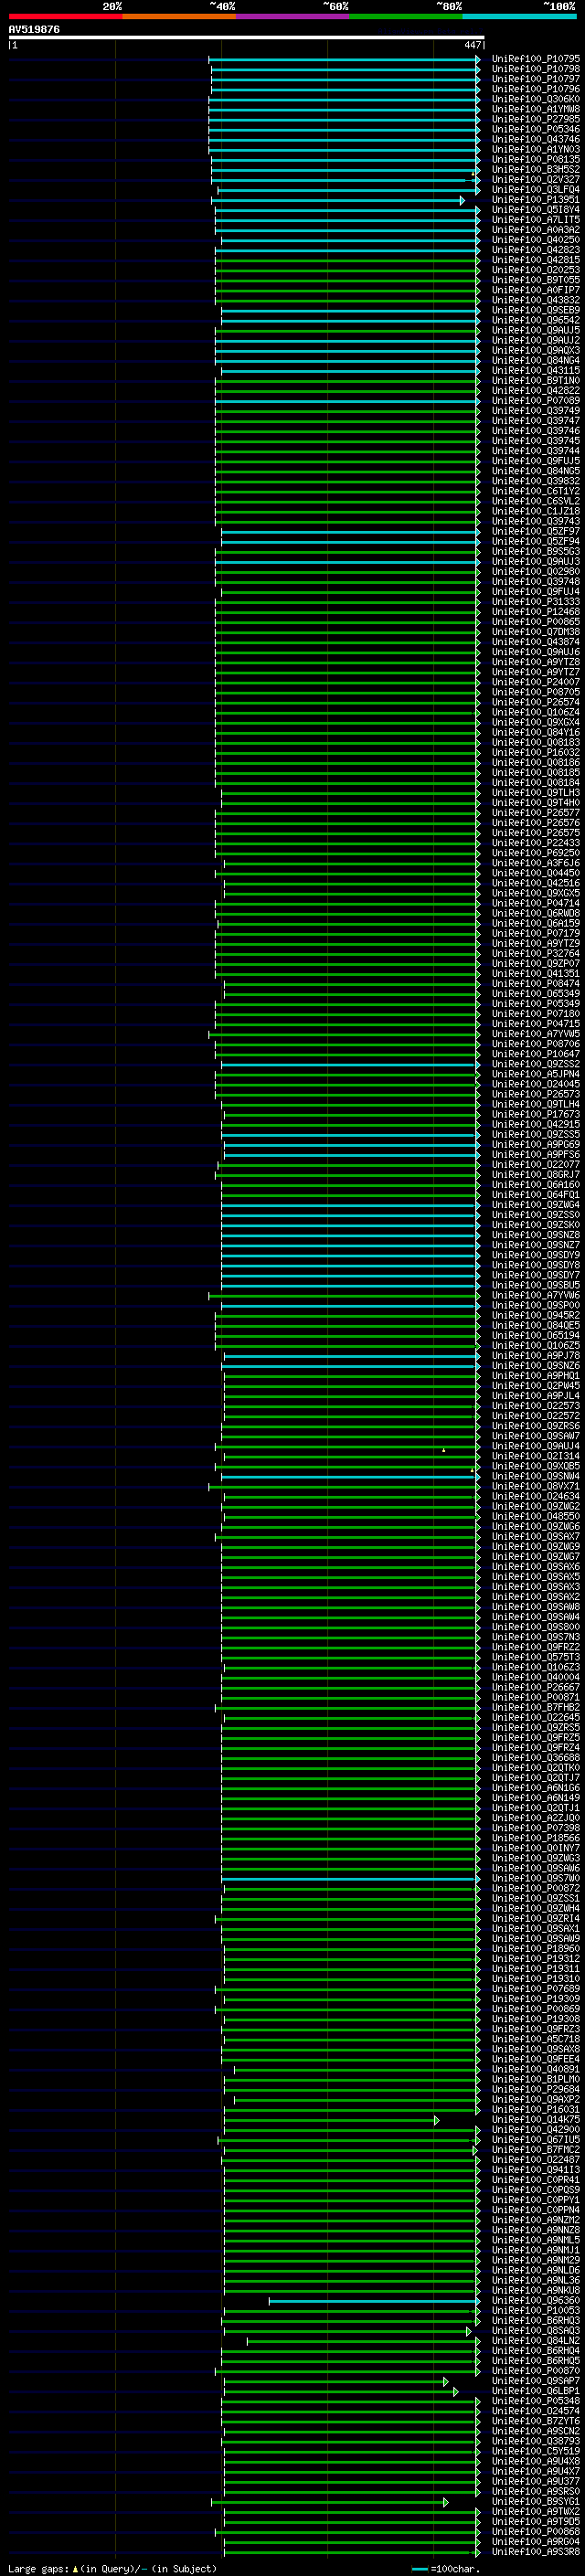Viewport: 585px width, 2576px height.
Task: Select the label UniRef100_P31333
Action: (x=536, y=602)
